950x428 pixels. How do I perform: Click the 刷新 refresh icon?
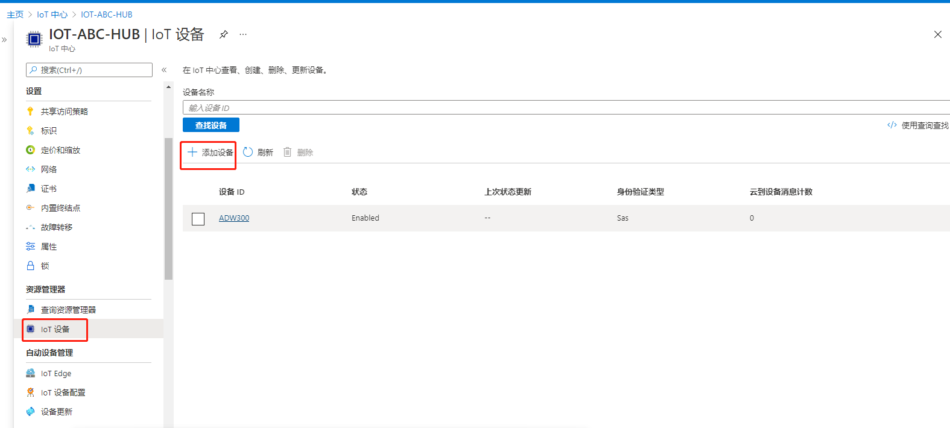tap(248, 152)
